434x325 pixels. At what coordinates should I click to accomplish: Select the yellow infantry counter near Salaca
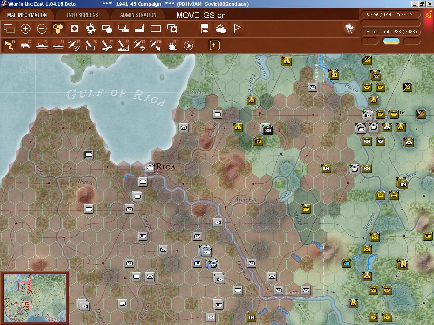point(252,101)
